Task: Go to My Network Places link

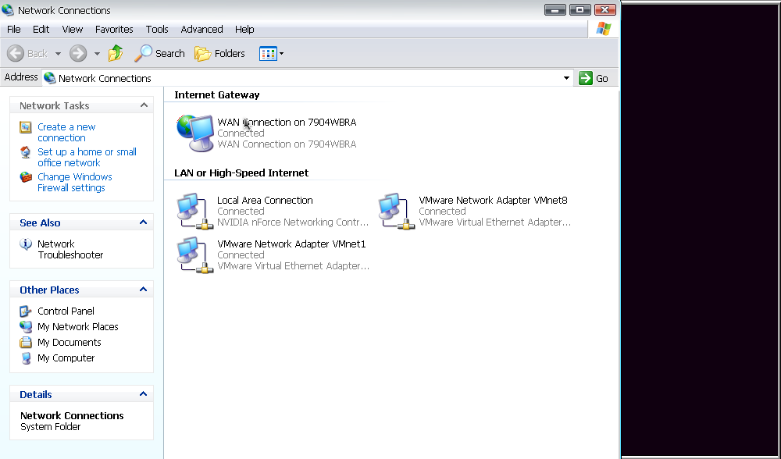Action: [77, 326]
